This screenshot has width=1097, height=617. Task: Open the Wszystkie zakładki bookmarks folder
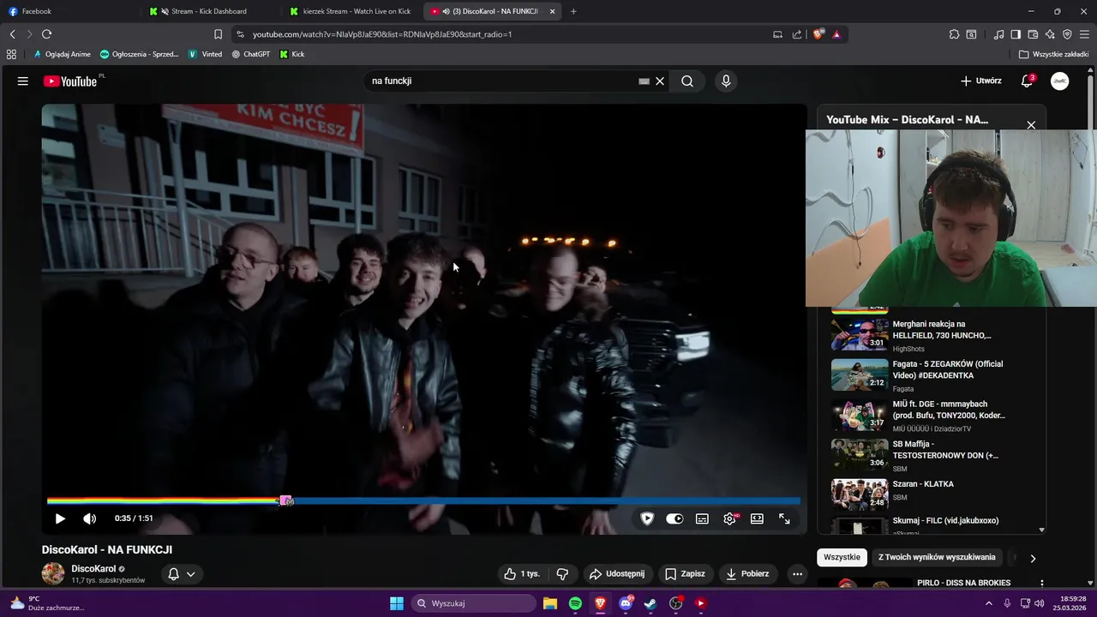pyautogui.click(x=1053, y=54)
